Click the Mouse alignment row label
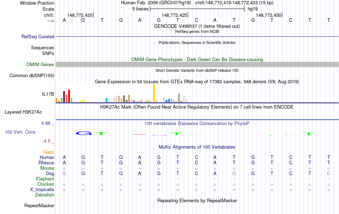This screenshot has width=339, height=214. [47, 168]
